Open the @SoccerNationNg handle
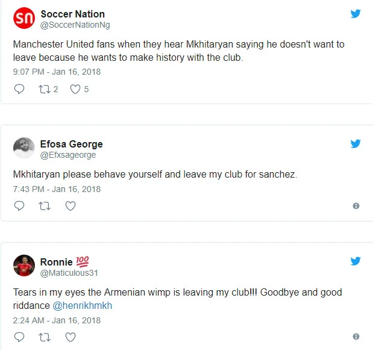The width and height of the screenshot is (373, 351). tap(75, 25)
